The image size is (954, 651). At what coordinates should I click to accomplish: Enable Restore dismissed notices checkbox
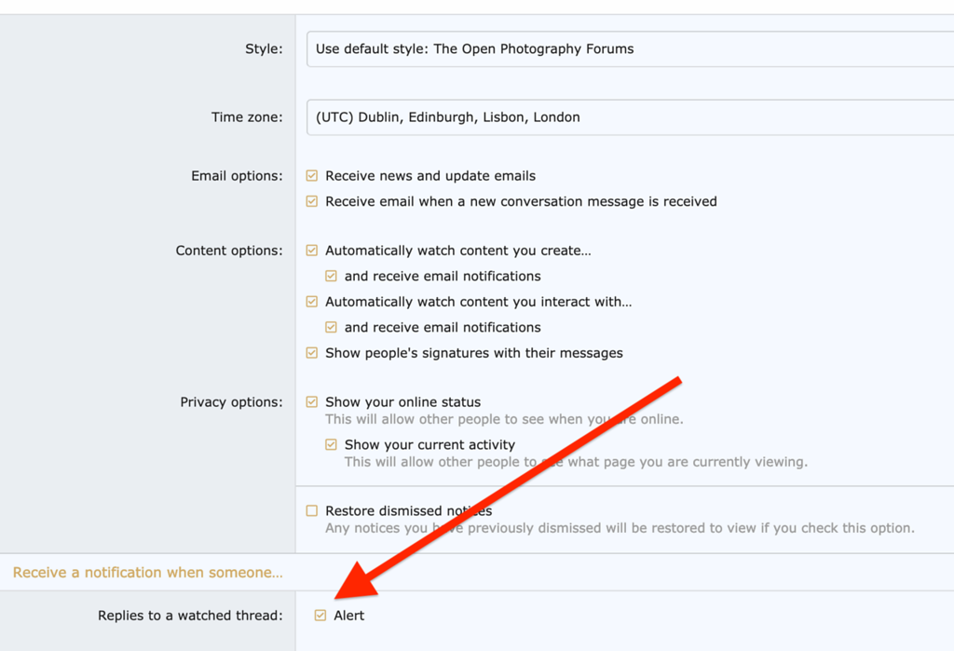point(312,511)
